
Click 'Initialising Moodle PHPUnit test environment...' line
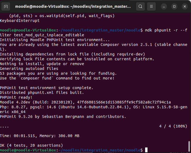pos(55,40)
